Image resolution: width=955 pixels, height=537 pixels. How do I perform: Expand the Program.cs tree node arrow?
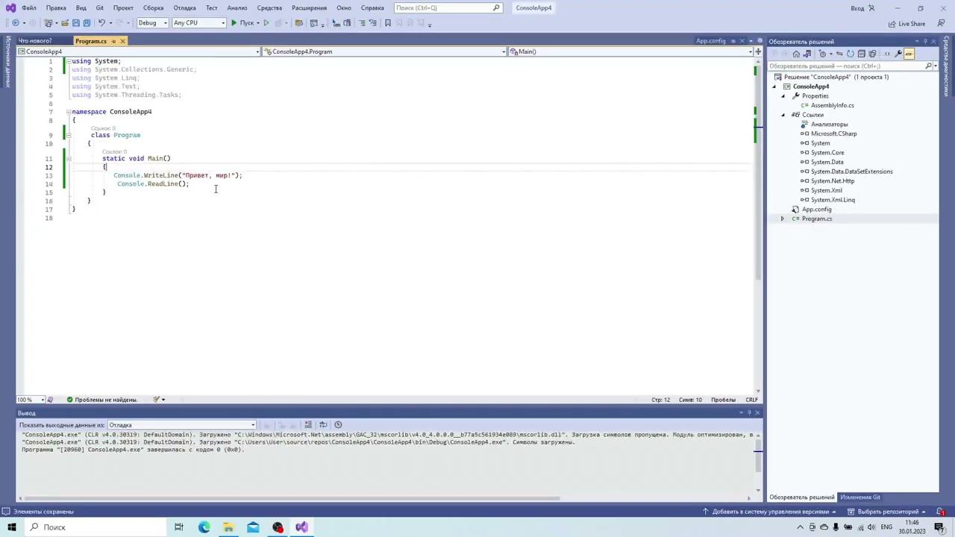[x=783, y=219]
